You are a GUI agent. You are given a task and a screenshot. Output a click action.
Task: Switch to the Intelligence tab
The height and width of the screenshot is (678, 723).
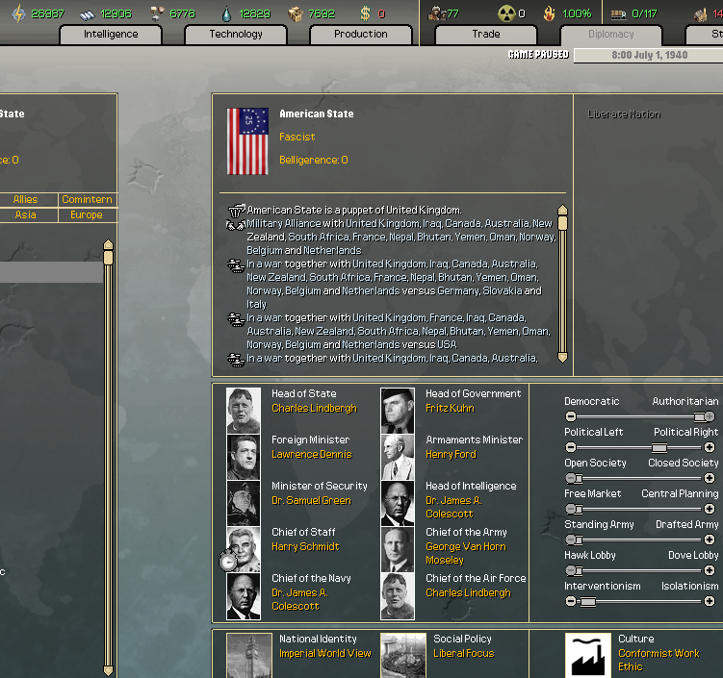pyautogui.click(x=111, y=35)
